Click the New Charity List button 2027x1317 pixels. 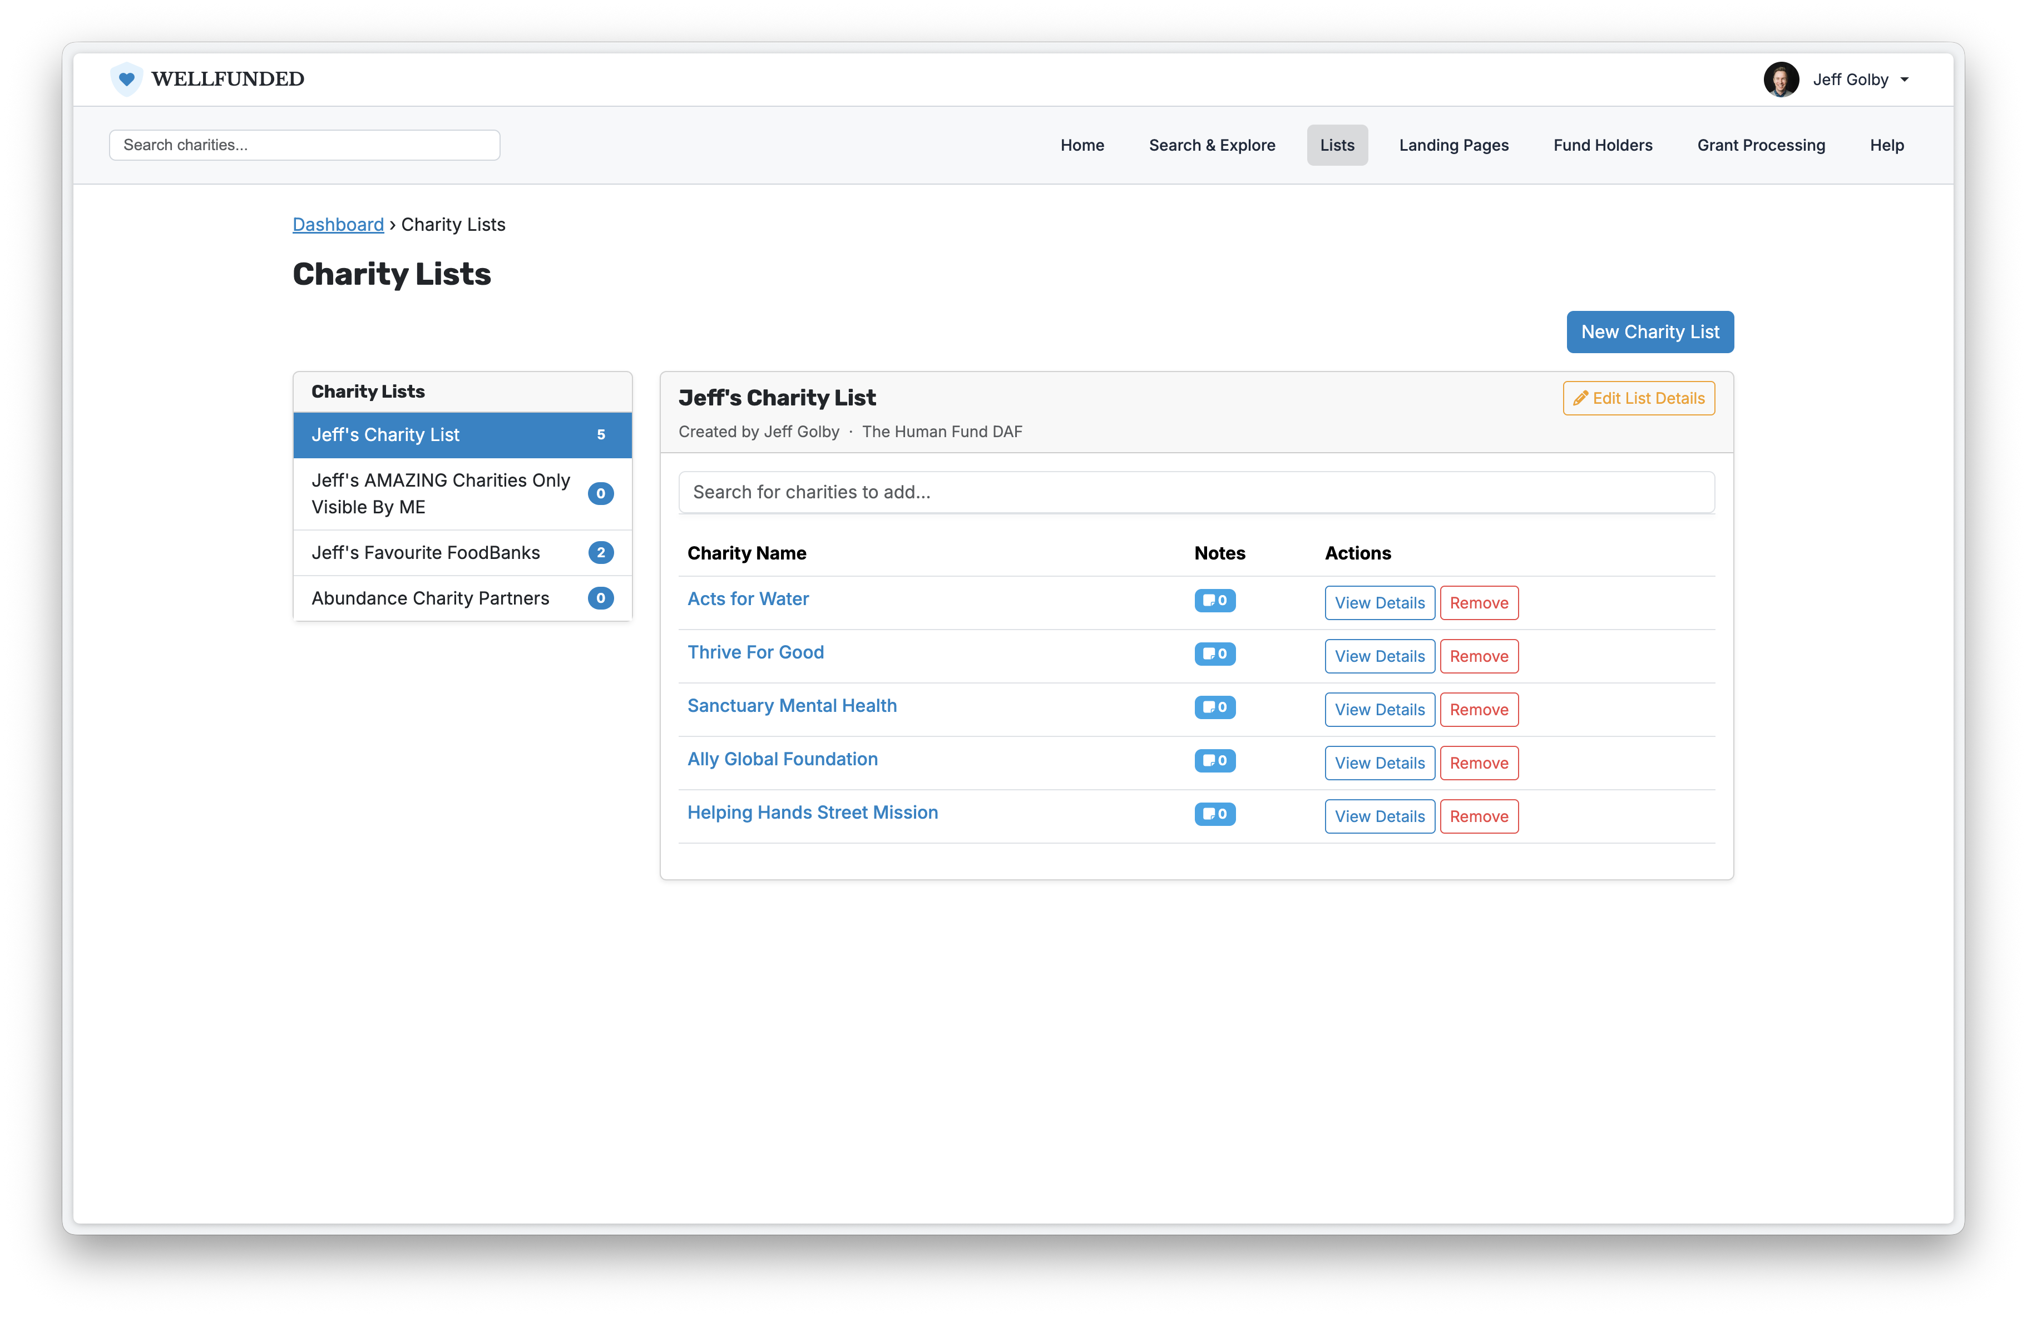click(x=1649, y=332)
